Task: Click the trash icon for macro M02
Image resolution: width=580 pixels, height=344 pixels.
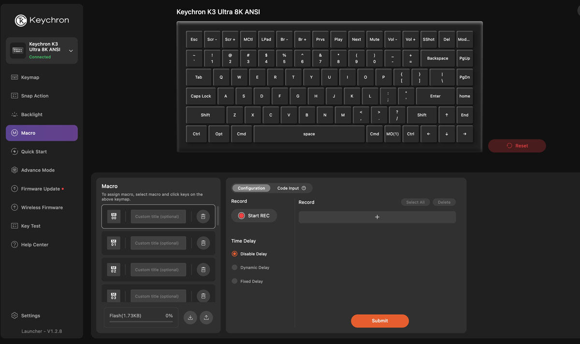Action: coord(203,270)
